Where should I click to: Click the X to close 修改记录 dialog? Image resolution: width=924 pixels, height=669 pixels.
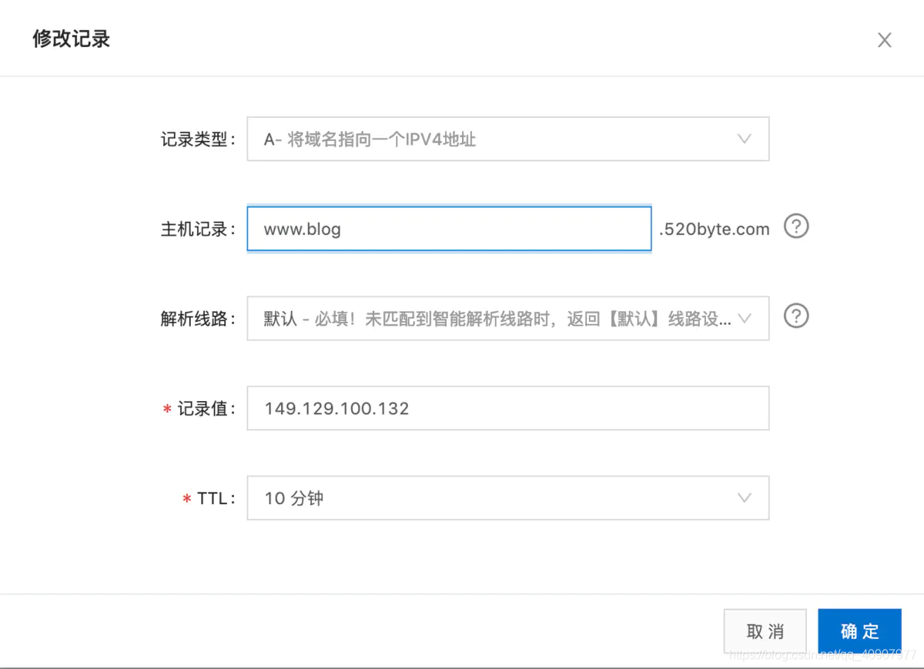(885, 39)
